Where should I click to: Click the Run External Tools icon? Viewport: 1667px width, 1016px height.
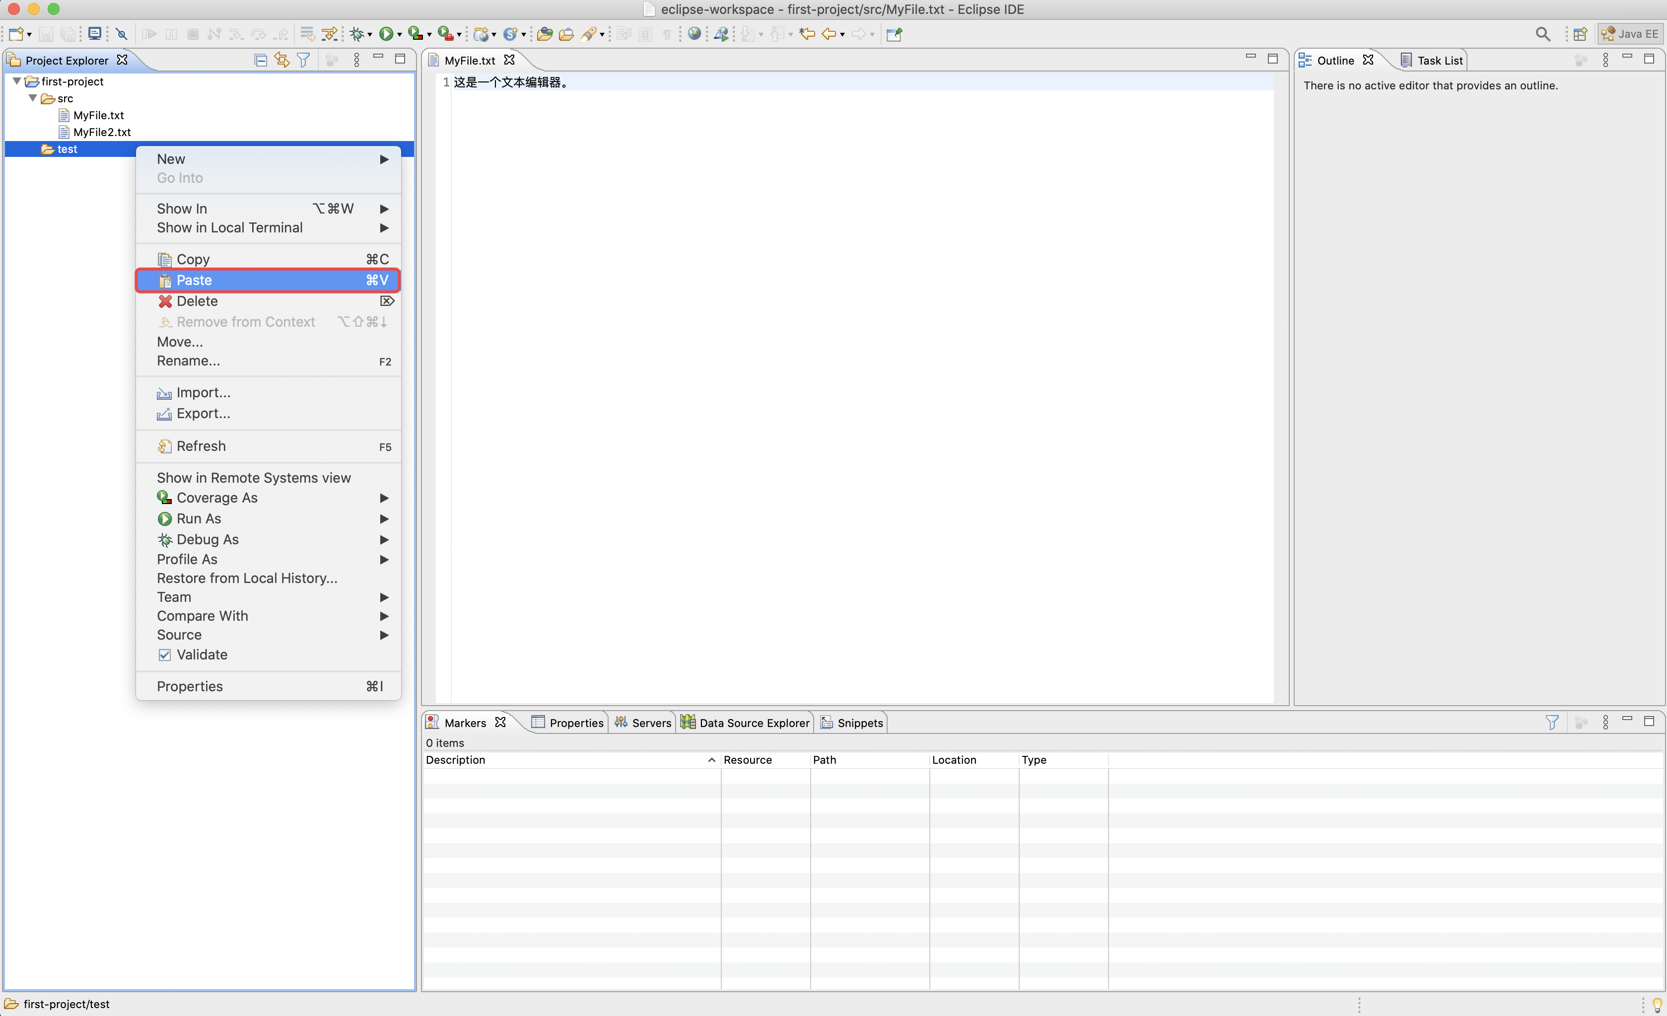tap(445, 33)
